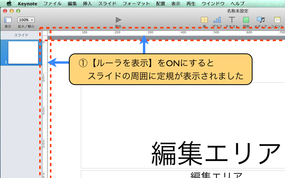Screen dimensions: 285x178
Task: Open the 100% zoom dropdown
Action: [26, 20]
